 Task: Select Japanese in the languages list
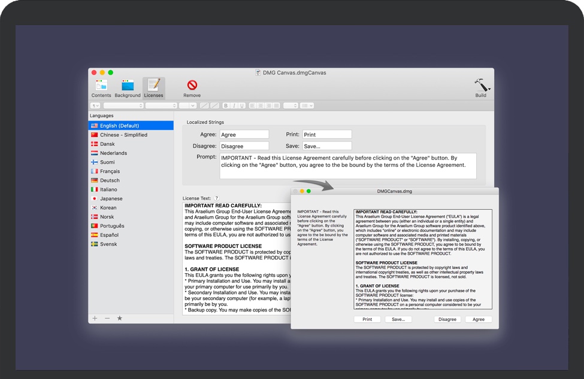(x=111, y=198)
